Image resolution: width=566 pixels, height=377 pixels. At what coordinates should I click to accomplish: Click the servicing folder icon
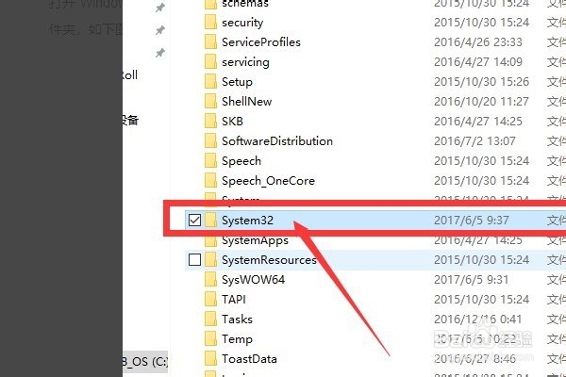click(211, 62)
